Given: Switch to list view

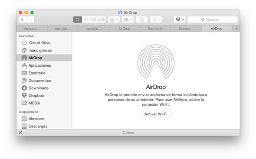Looking at the screenshot, I should 86,19.
